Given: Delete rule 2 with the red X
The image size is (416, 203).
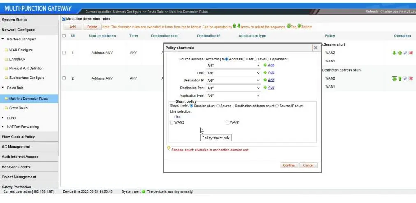Looking at the screenshot, I should (x=411, y=78).
